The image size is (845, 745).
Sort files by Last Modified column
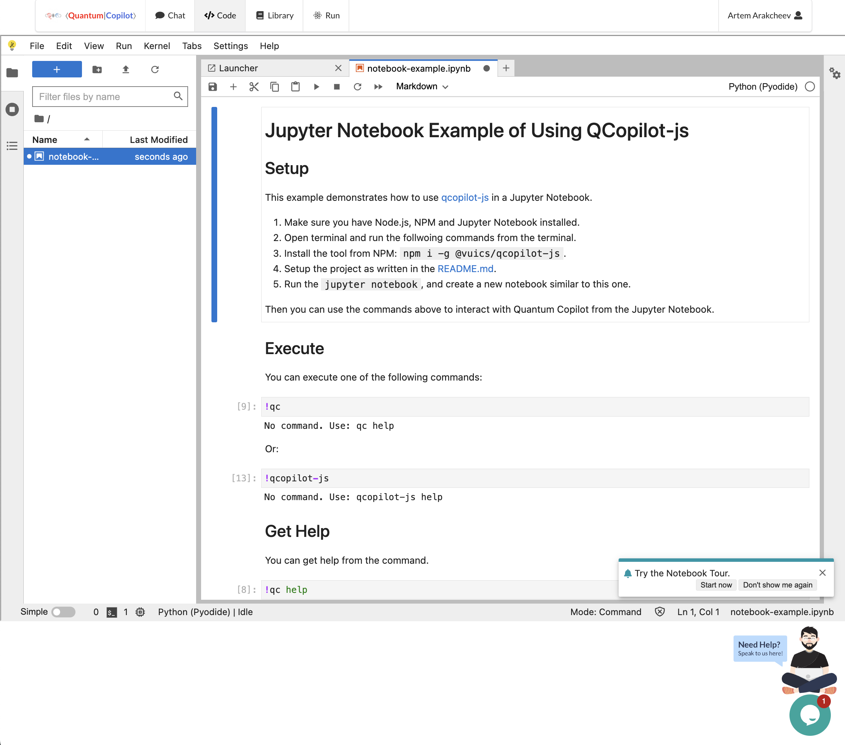click(x=150, y=140)
